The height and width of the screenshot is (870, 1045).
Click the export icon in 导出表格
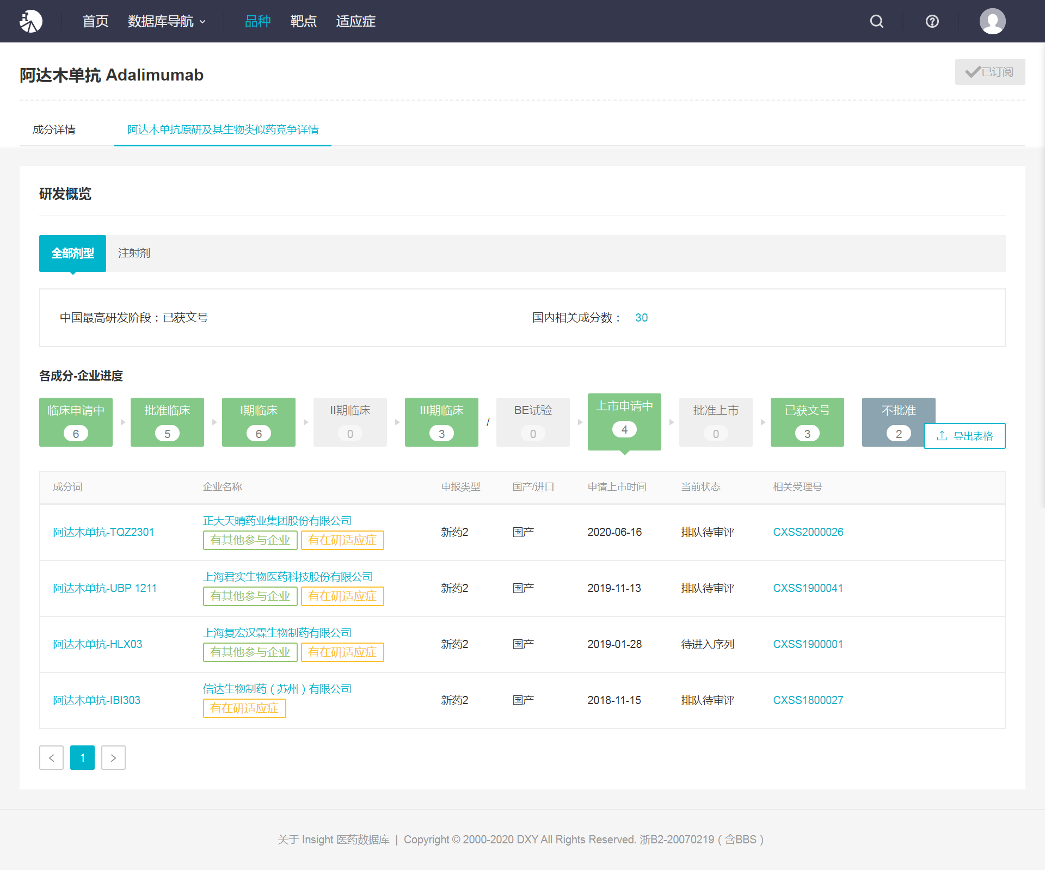click(x=942, y=436)
